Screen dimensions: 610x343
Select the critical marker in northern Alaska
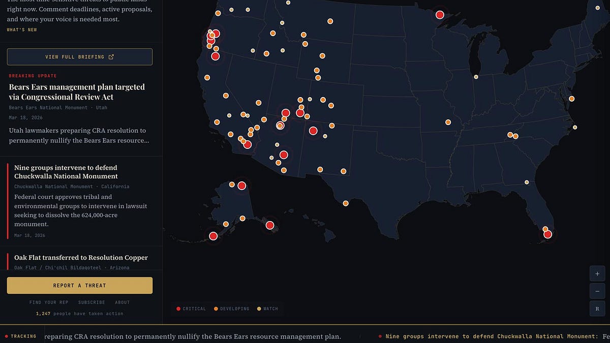click(x=242, y=186)
